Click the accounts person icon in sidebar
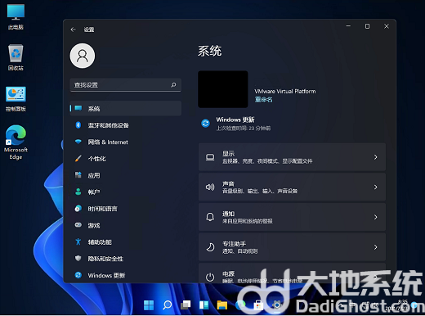425x316 pixels. [78, 192]
